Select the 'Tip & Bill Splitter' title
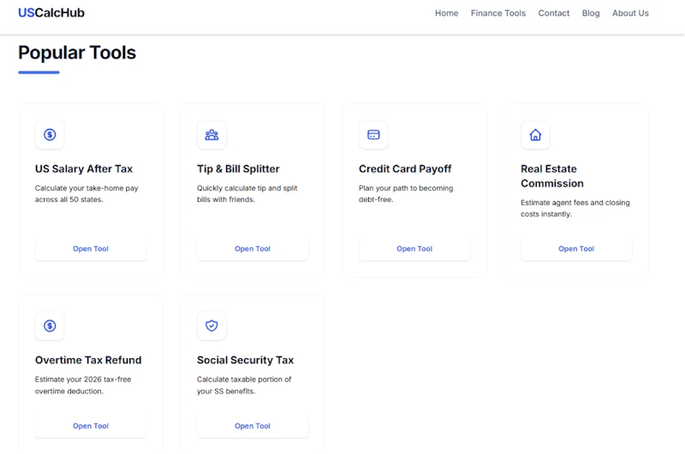 pyautogui.click(x=238, y=168)
